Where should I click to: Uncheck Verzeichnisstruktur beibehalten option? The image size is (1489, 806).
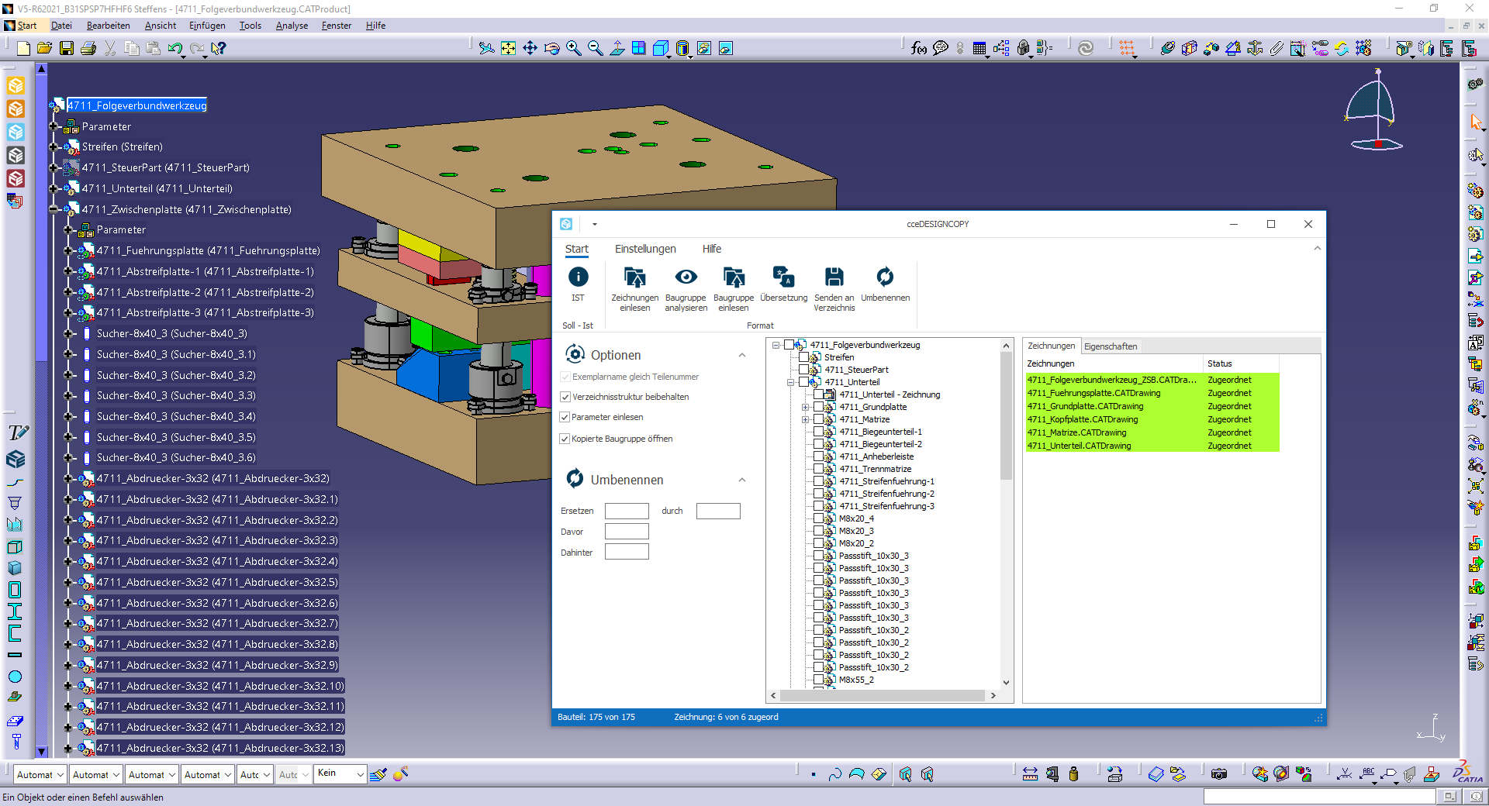click(x=565, y=397)
